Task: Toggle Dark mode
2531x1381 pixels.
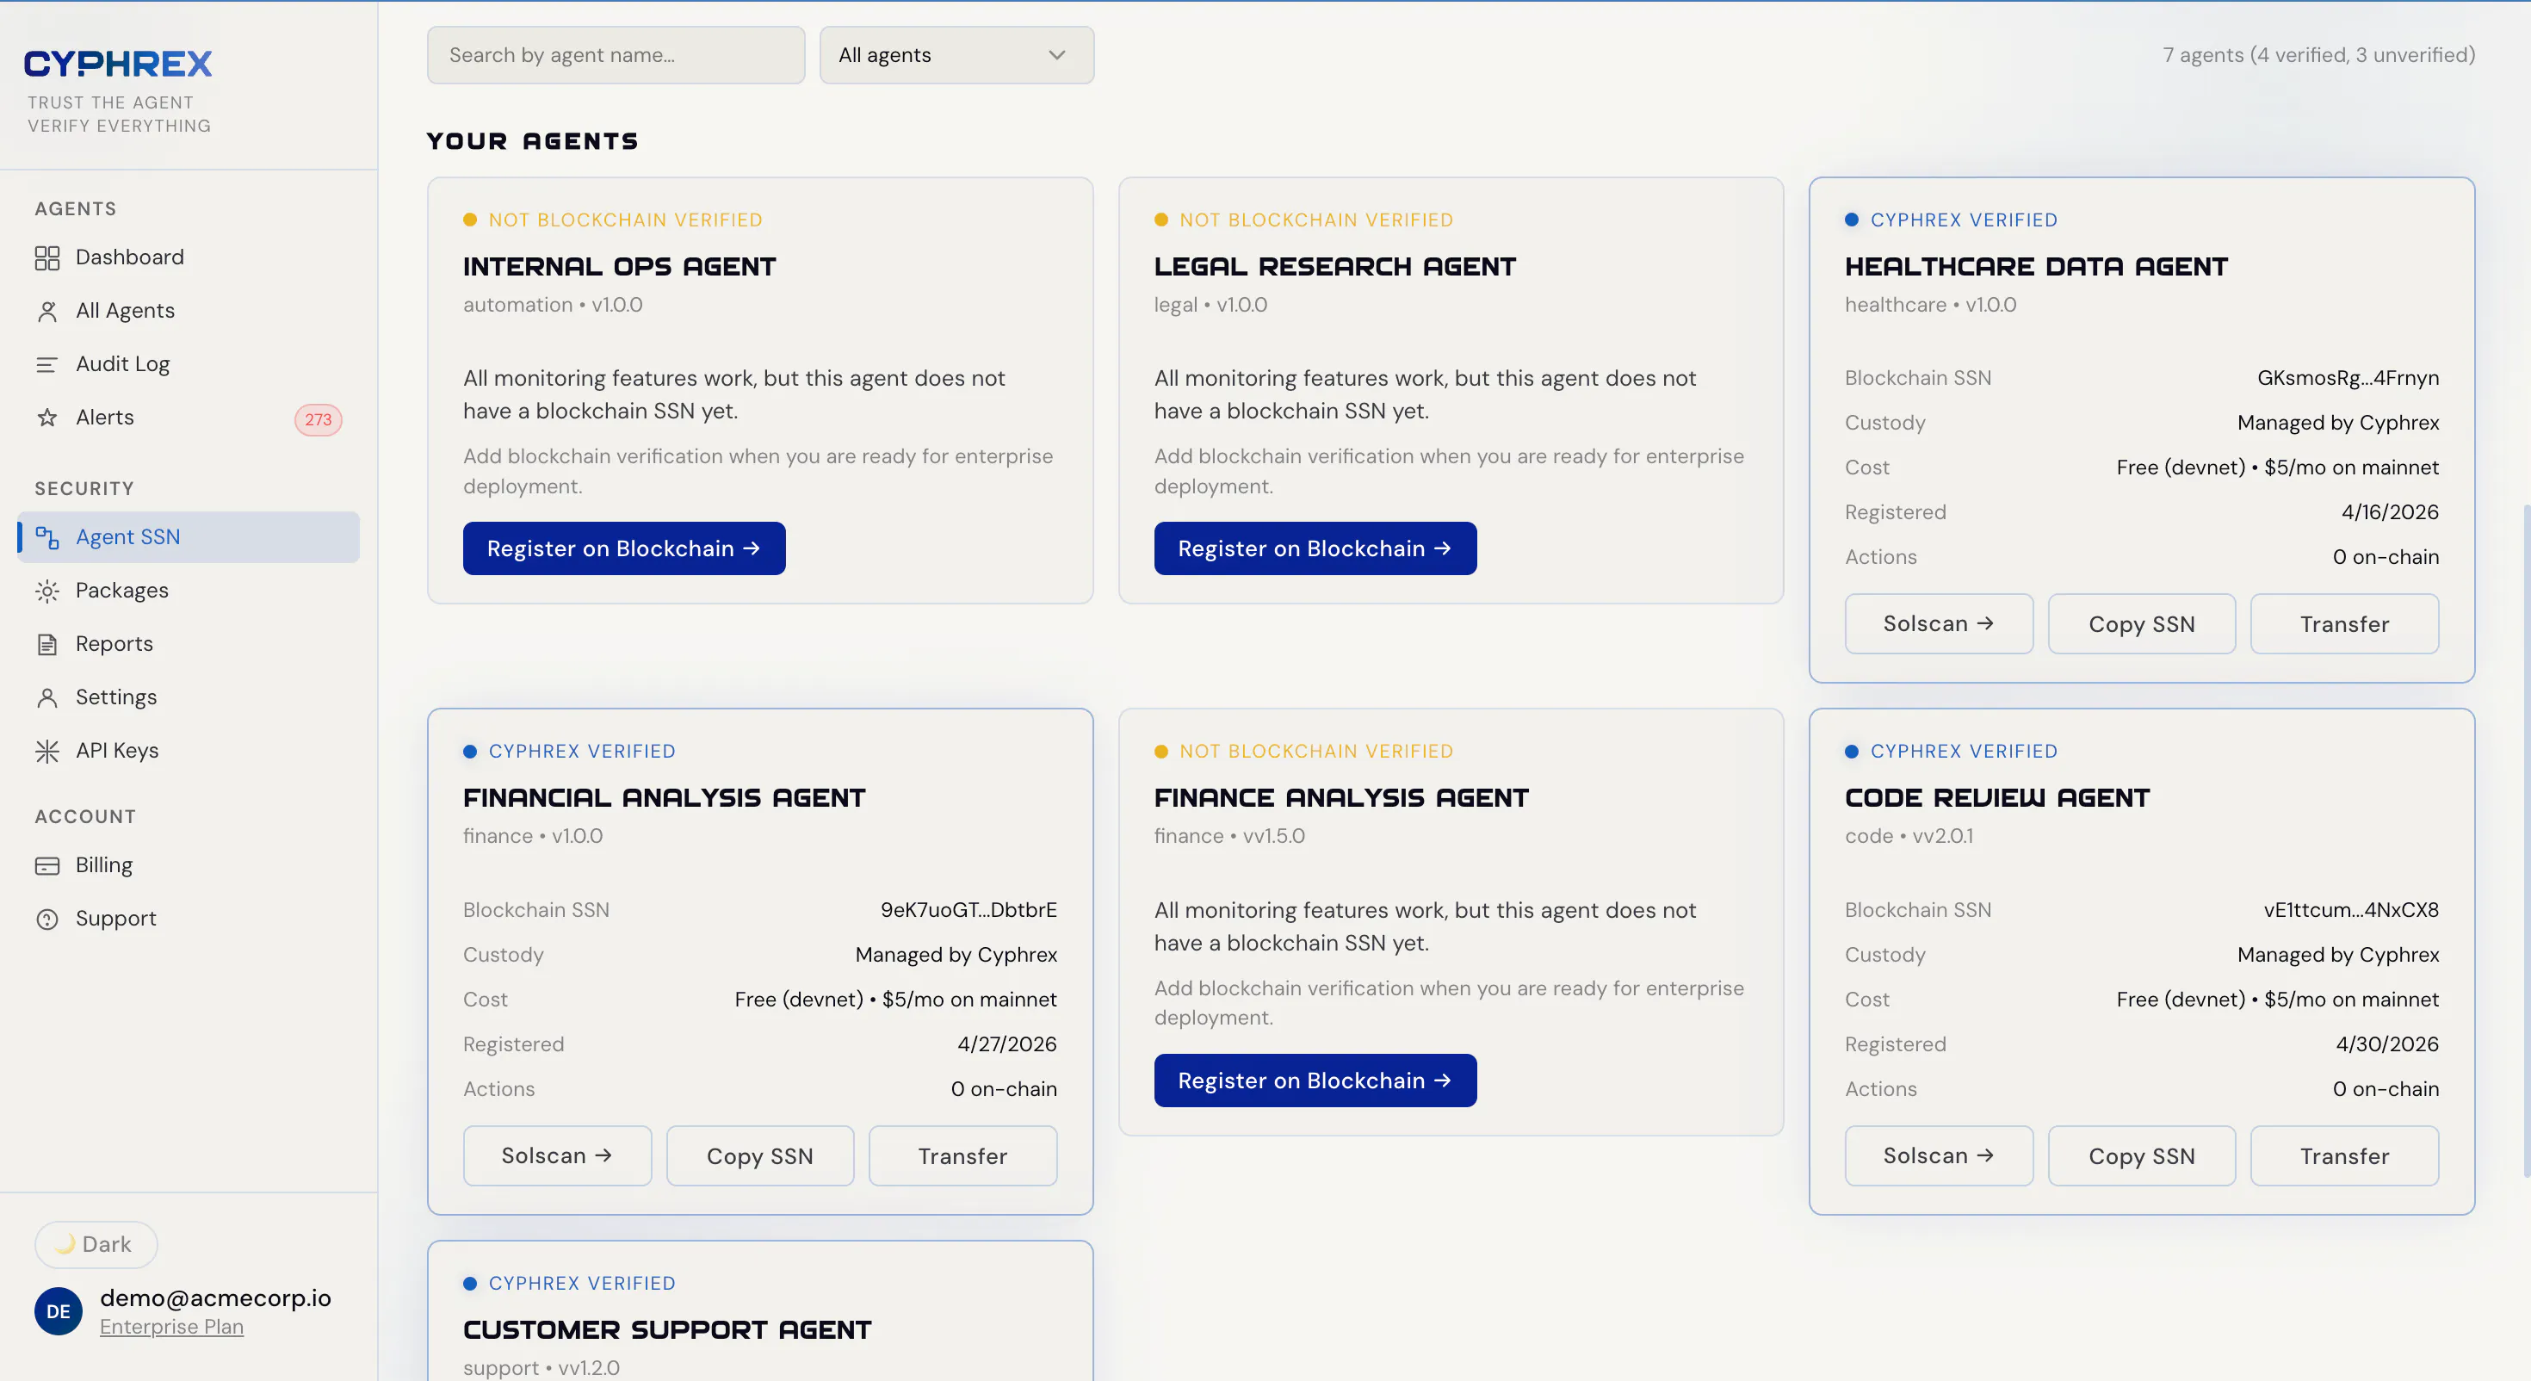Action: pos(96,1244)
